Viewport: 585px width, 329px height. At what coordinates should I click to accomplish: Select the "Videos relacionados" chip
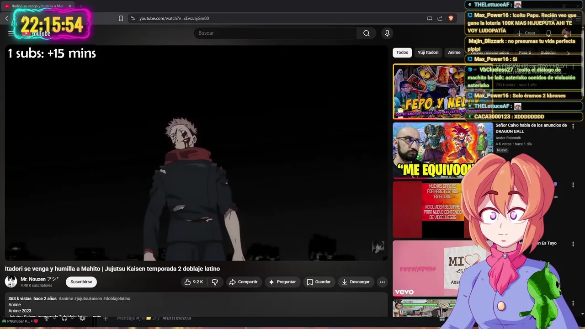[x=489, y=53]
